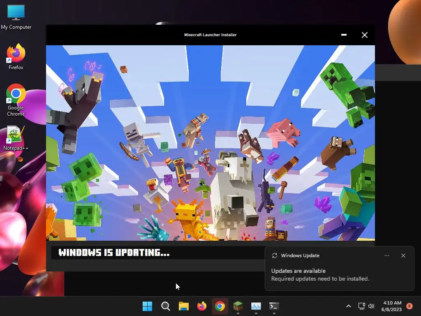Click the Windows is updating status text
The image size is (421, 316).
pos(114,253)
